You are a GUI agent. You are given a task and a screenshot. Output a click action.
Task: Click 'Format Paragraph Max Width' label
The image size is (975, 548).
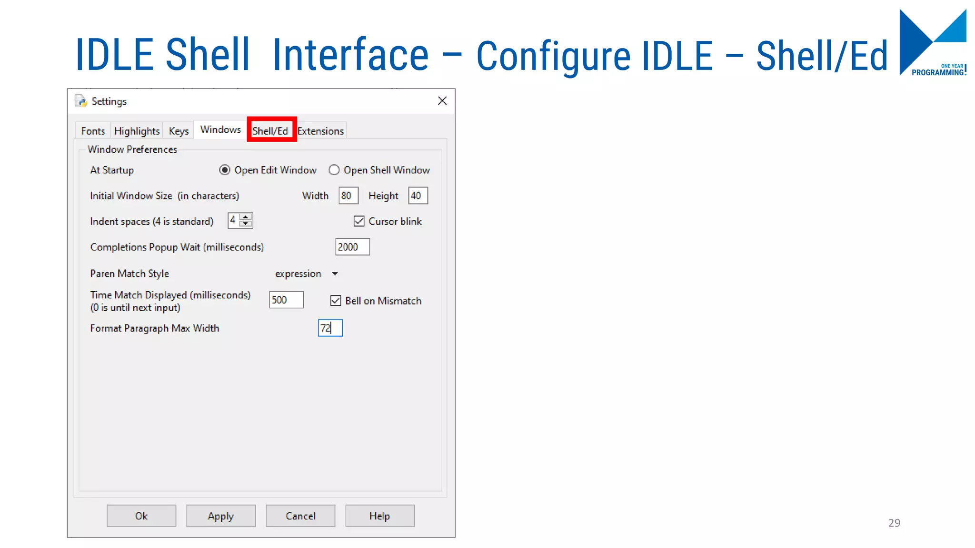click(x=154, y=328)
